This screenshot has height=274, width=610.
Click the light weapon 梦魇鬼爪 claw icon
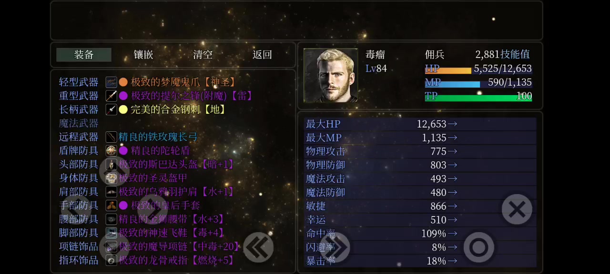tap(111, 82)
